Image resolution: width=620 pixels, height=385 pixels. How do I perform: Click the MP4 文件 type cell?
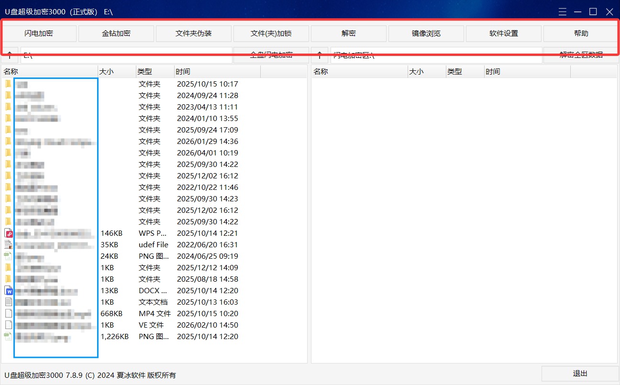click(155, 314)
